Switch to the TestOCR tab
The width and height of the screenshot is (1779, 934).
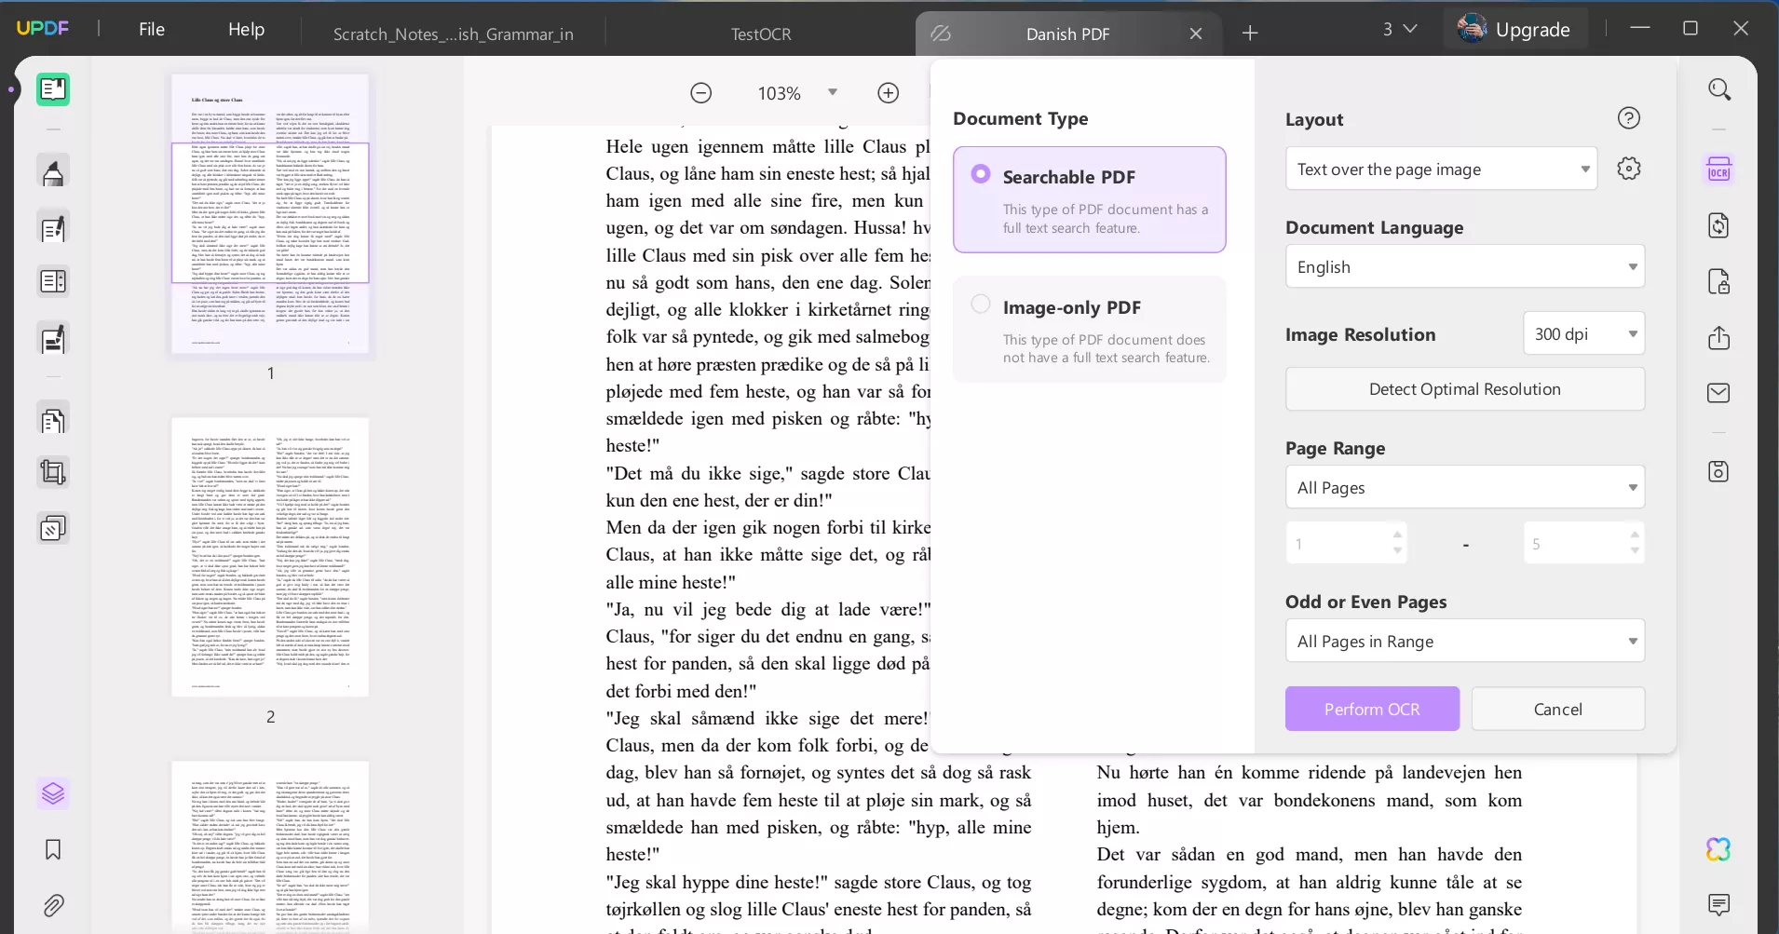760,34
